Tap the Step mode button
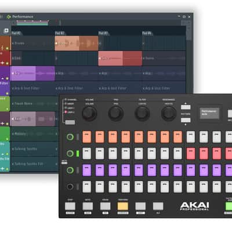This screenshot has width=232, height=232. 70,206
